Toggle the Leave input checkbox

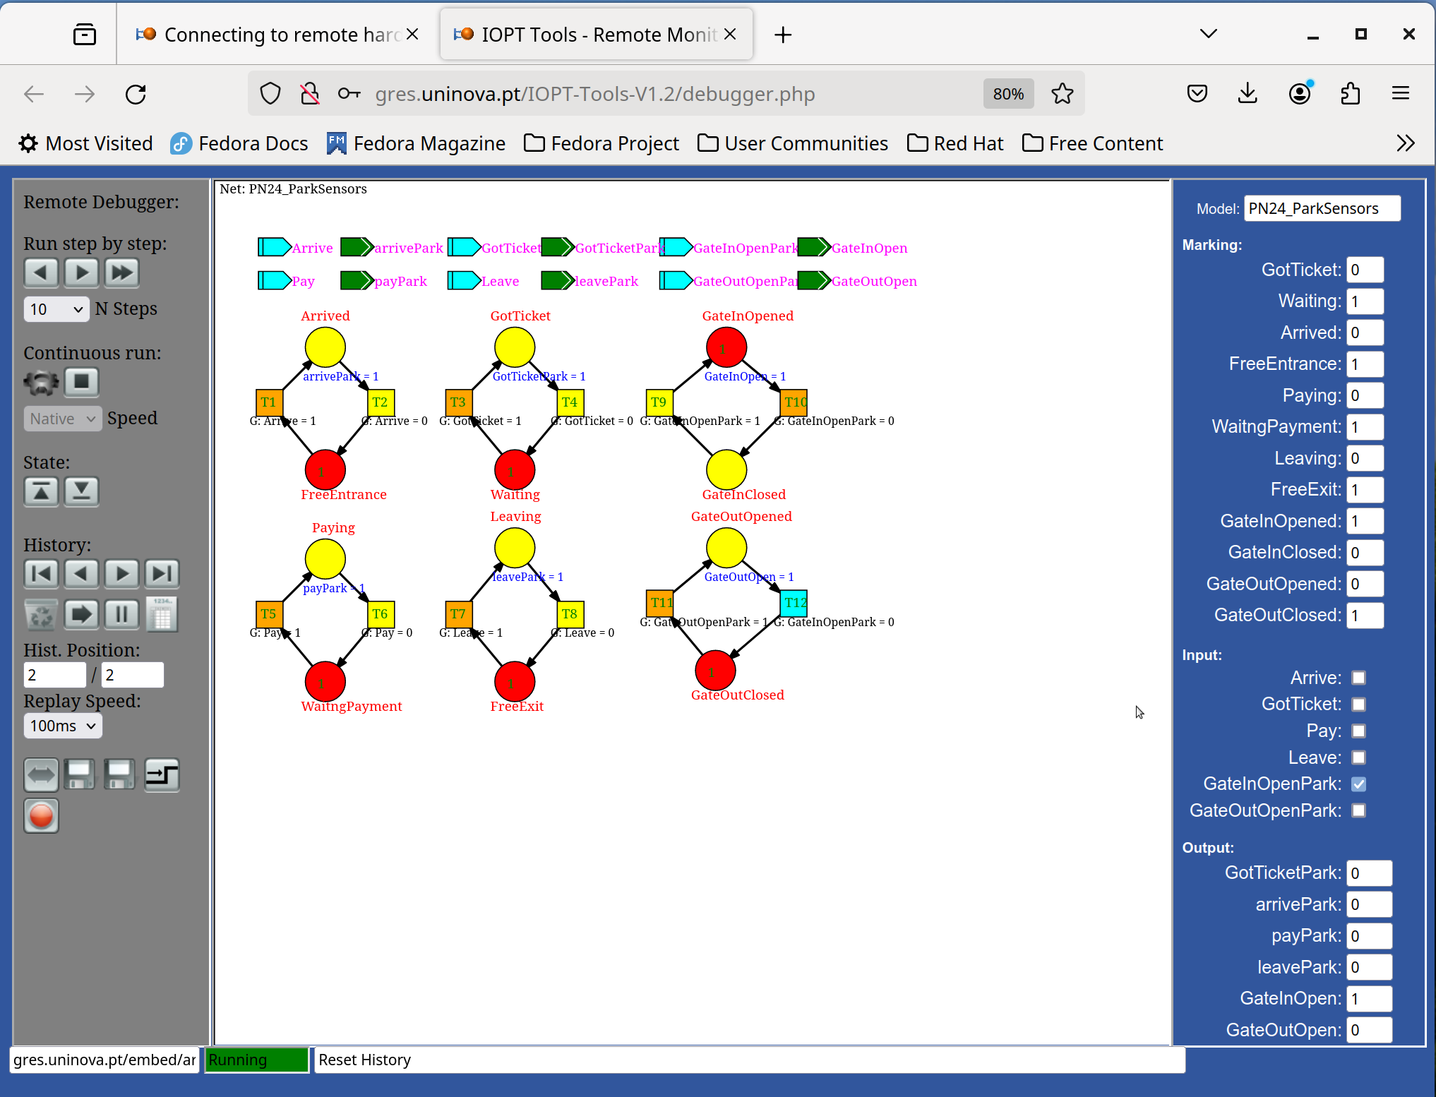click(1358, 758)
